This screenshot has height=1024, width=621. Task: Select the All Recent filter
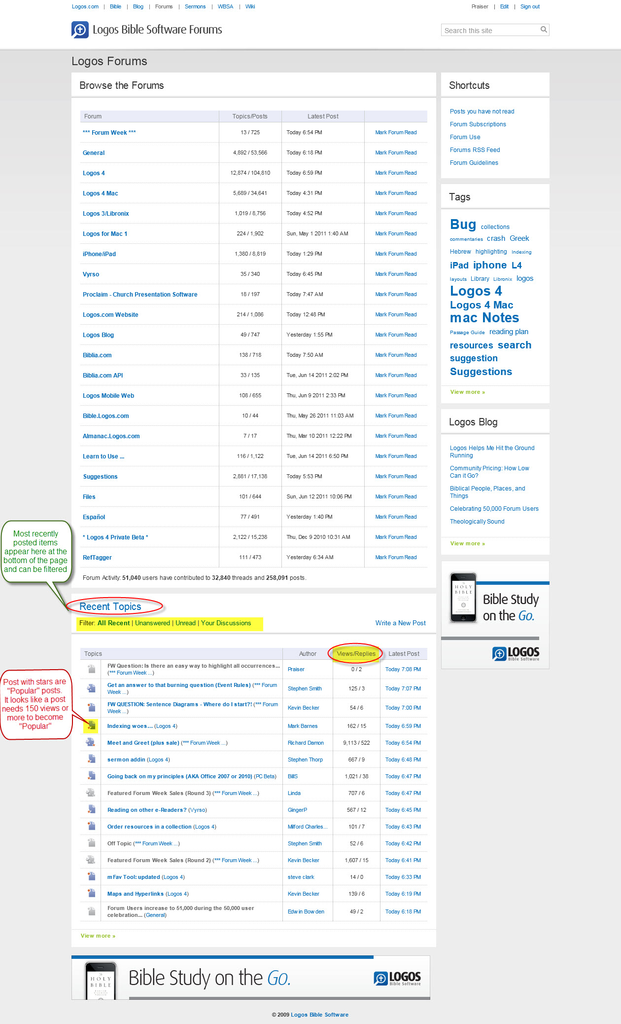point(113,623)
